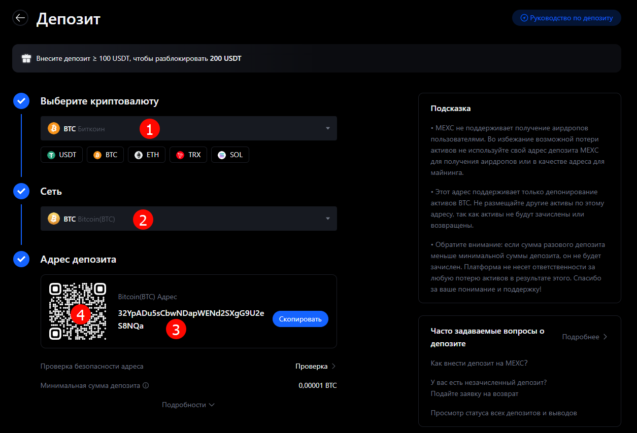Click the promo banner text about 200 USDT

pos(139,58)
